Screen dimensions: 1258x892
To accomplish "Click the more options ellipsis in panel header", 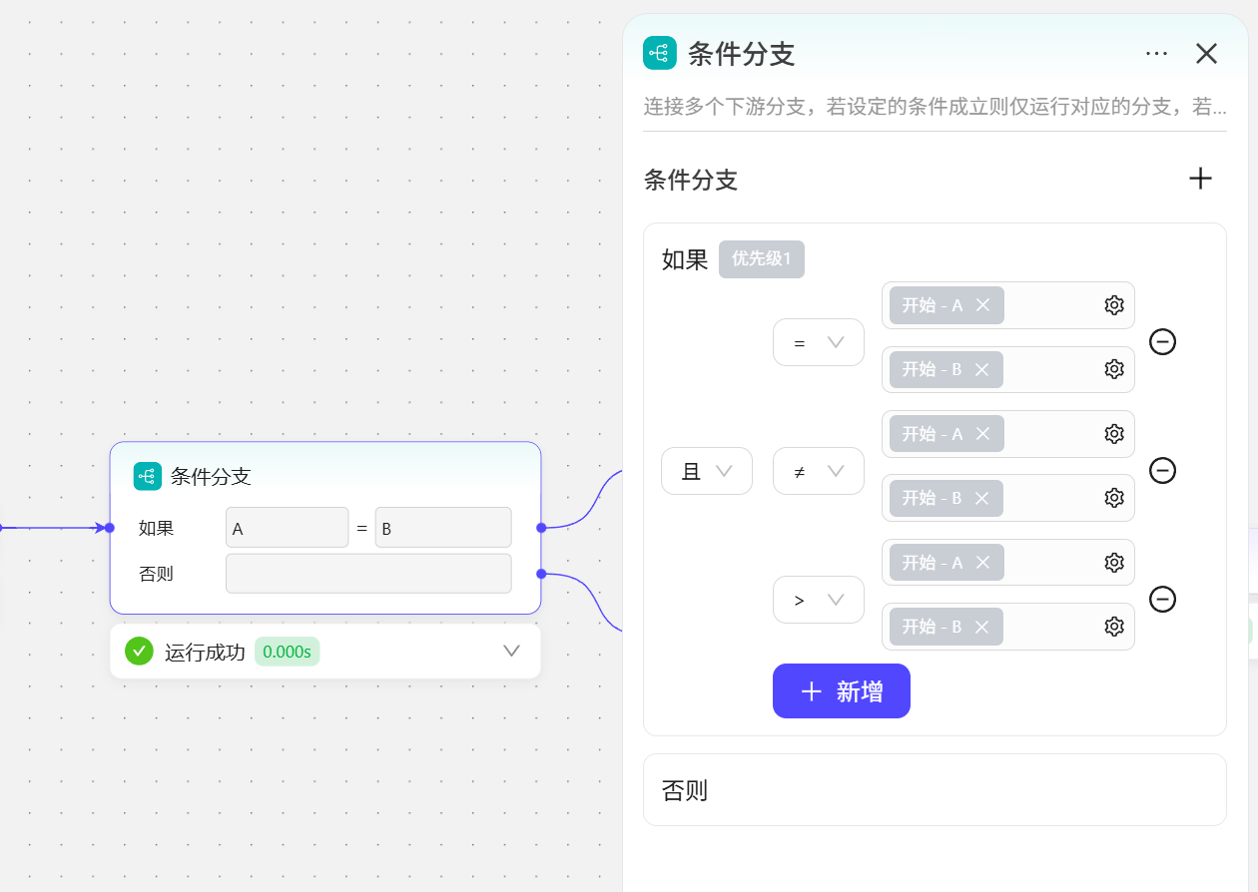I will pos(1156,54).
